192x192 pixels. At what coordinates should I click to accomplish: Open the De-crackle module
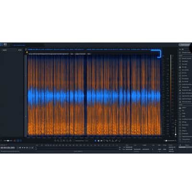[x=185, y=70]
